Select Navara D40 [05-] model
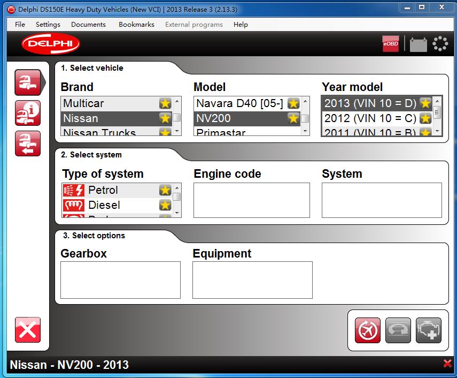The height and width of the screenshot is (378, 457). pos(247,103)
